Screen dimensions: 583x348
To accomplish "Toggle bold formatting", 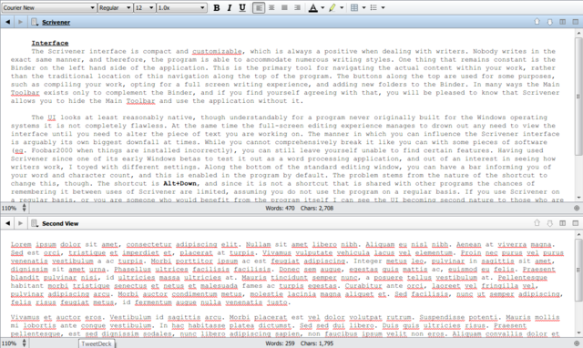I will pyautogui.click(x=217, y=8).
